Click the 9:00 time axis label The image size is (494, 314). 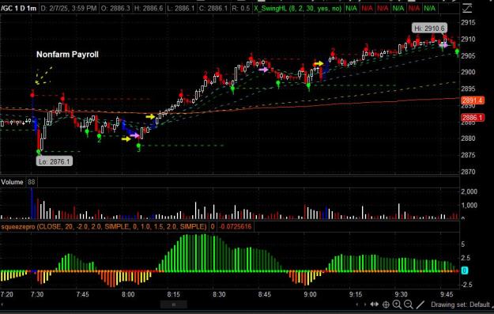tap(310, 294)
